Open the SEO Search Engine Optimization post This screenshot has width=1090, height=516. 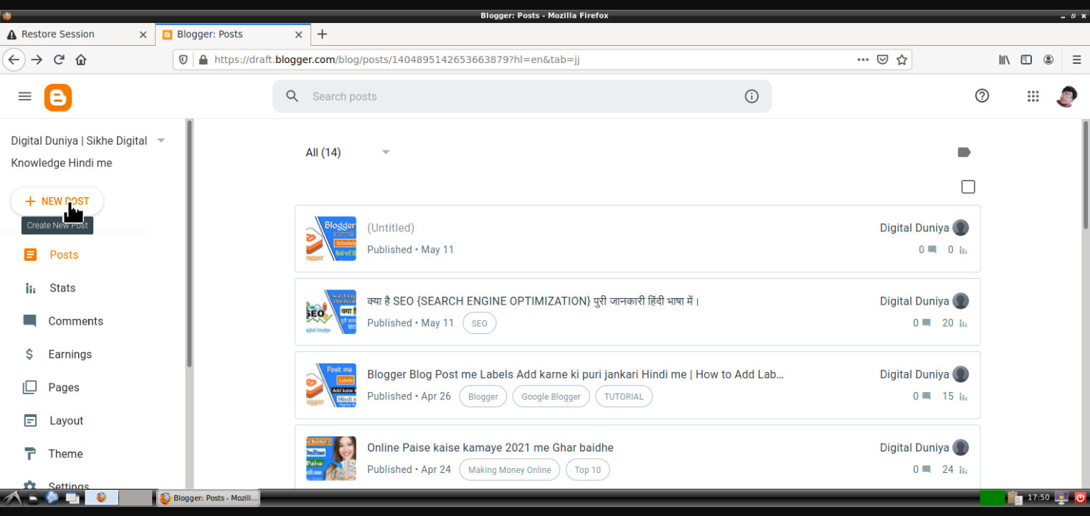[534, 301]
